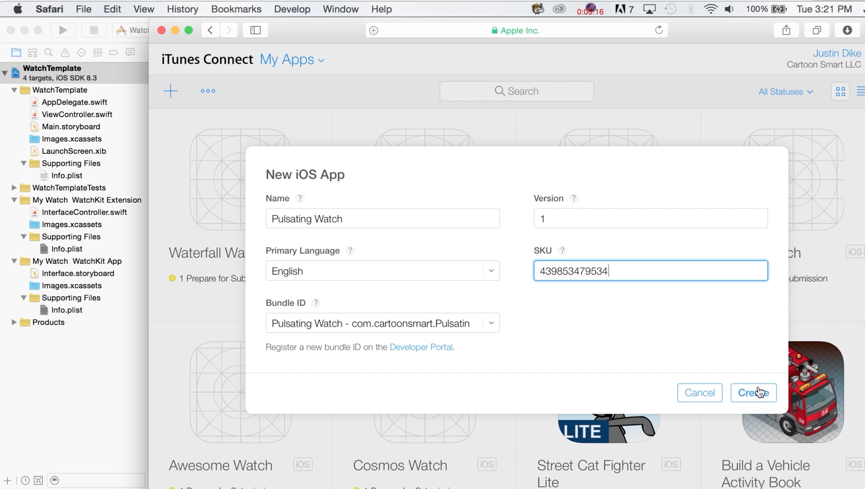Viewport: 865px width, 489px height.
Task: Open the ellipsis more options menu
Action: pyautogui.click(x=208, y=91)
